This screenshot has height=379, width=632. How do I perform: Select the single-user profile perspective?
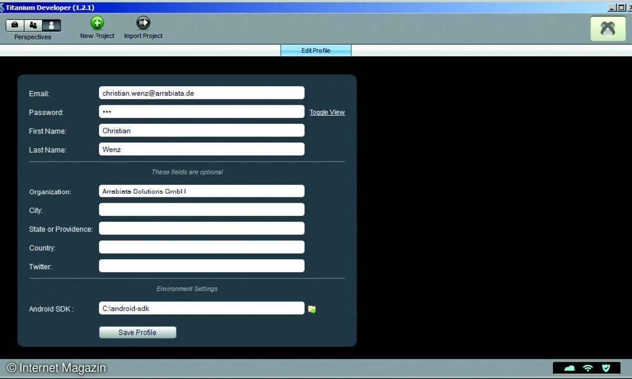click(x=52, y=25)
